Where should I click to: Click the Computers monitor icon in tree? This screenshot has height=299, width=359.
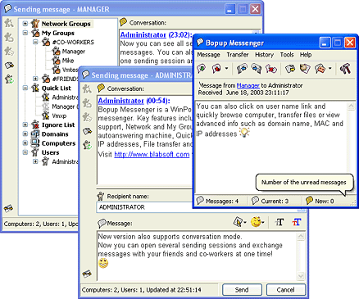(x=35, y=143)
